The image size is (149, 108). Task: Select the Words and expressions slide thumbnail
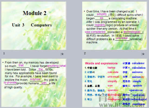point(114,83)
